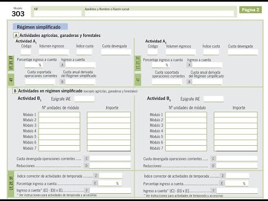Select Código field of Actividad A1
Viewport: 268px width, 201px height.
(26, 52)
